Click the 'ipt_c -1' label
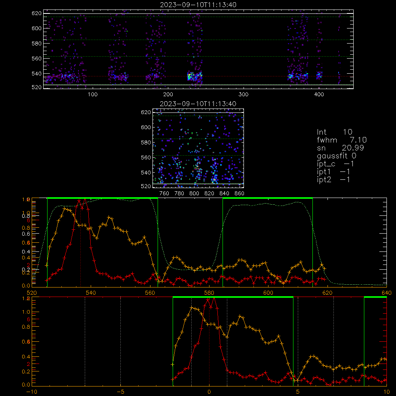This screenshot has height=396, width=396. [335, 164]
